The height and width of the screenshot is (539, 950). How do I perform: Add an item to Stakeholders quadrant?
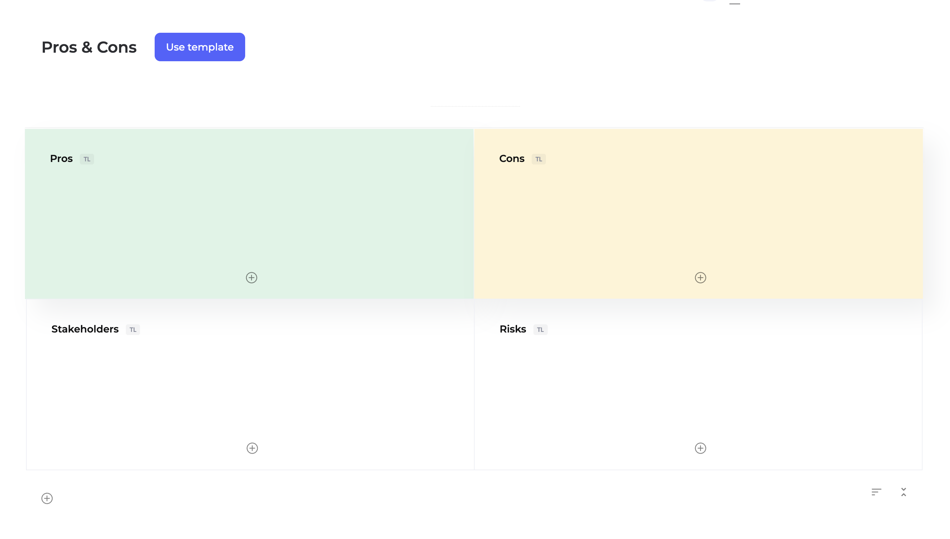pos(252,448)
